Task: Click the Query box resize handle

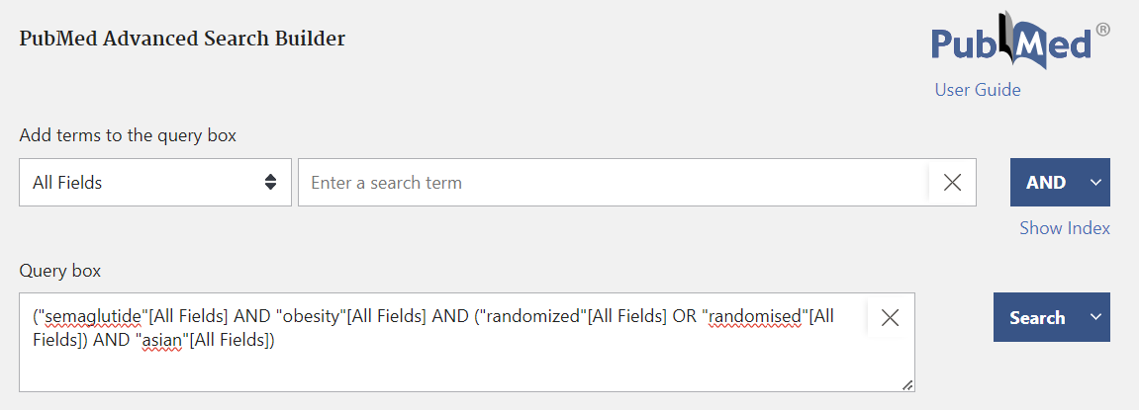Action: [907, 384]
